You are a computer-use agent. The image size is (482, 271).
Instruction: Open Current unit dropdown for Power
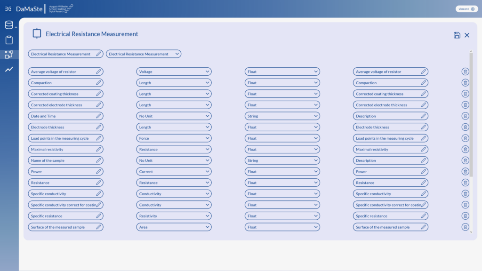click(174, 171)
